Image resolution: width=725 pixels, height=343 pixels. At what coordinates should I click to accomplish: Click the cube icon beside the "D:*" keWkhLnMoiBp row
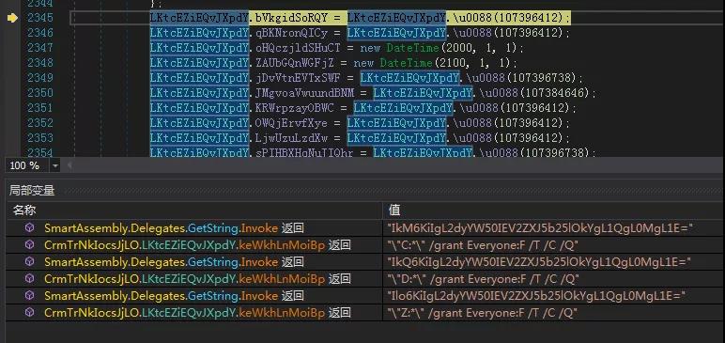click(30, 279)
